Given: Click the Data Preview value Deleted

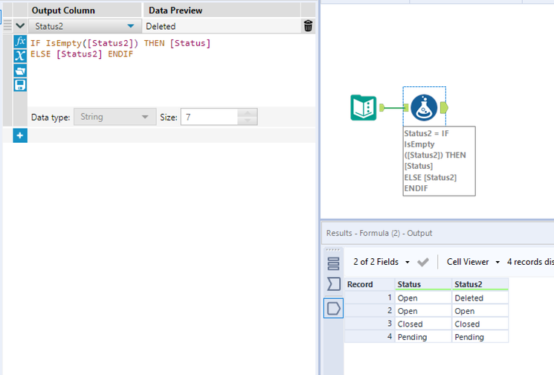Looking at the screenshot, I should point(161,26).
